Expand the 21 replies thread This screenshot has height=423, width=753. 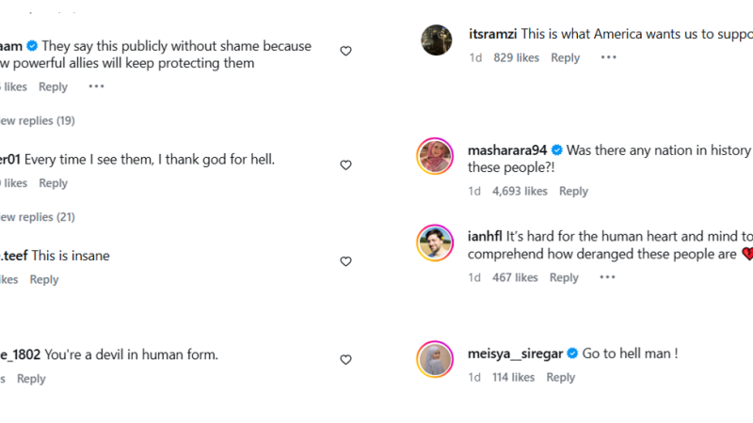38,217
